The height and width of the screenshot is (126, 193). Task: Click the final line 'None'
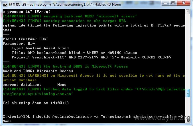pos(7,121)
